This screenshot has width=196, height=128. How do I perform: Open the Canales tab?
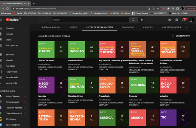pyautogui.click(x=148, y=27)
